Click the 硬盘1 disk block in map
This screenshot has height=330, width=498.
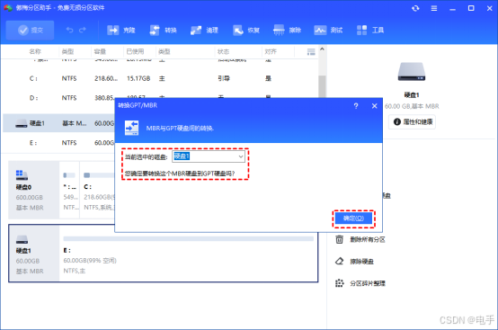33,254
